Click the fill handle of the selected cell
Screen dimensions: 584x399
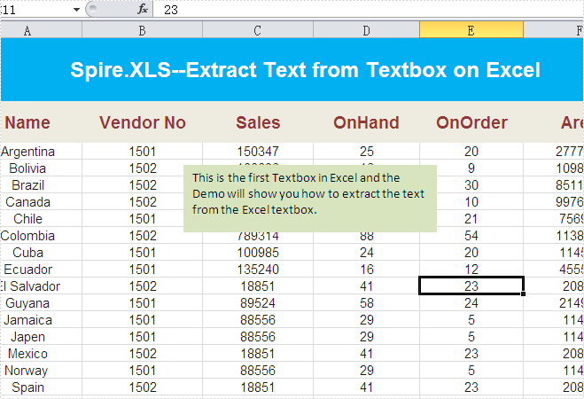pyautogui.click(x=523, y=294)
